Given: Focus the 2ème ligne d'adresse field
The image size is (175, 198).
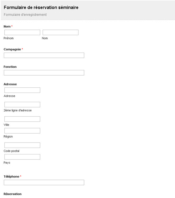Looking at the screenshot, I should pyautogui.click(x=22, y=105).
